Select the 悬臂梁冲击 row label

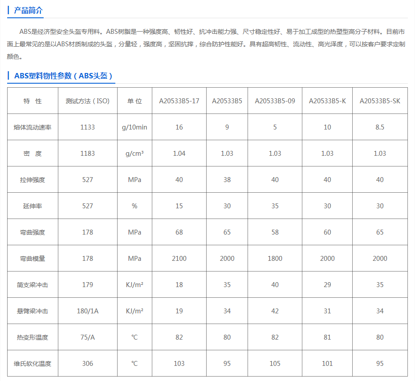pyautogui.click(x=33, y=311)
